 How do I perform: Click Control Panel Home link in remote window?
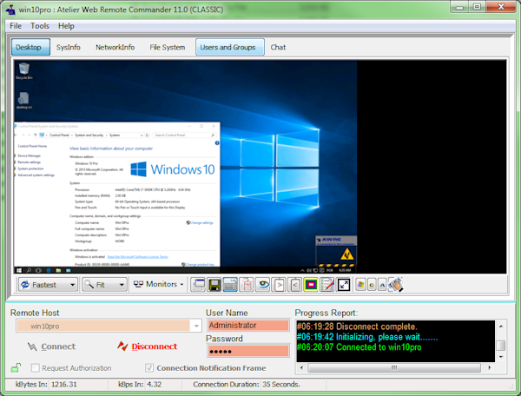tap(32, 146)
